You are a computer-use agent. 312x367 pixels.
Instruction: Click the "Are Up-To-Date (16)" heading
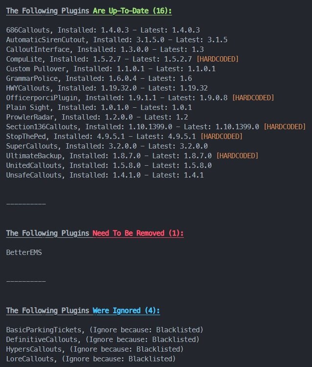pyautogui.click(x=132, y=10)
